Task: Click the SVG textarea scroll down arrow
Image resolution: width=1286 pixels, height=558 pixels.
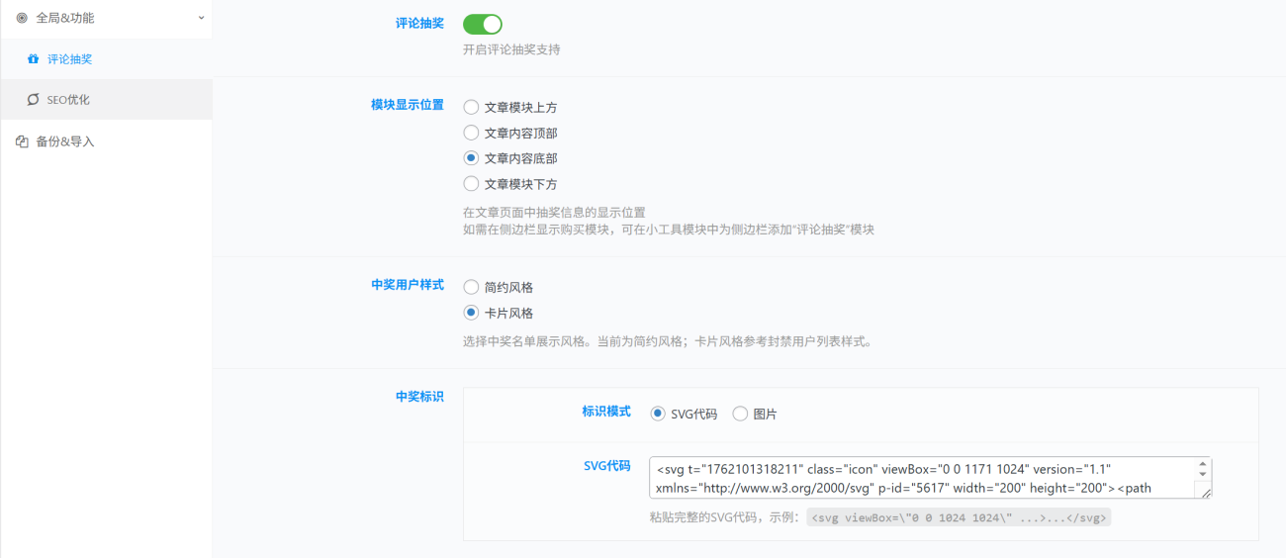Action: pos(1203,476)
